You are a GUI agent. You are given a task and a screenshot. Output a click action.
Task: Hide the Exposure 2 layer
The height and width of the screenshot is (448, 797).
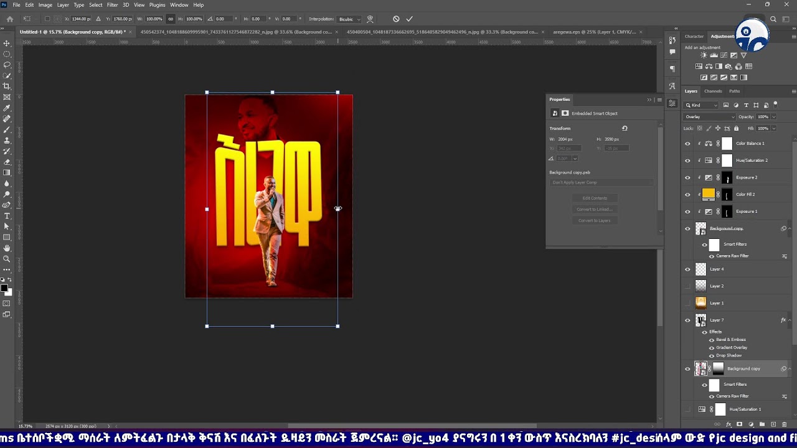click(687, 177)
